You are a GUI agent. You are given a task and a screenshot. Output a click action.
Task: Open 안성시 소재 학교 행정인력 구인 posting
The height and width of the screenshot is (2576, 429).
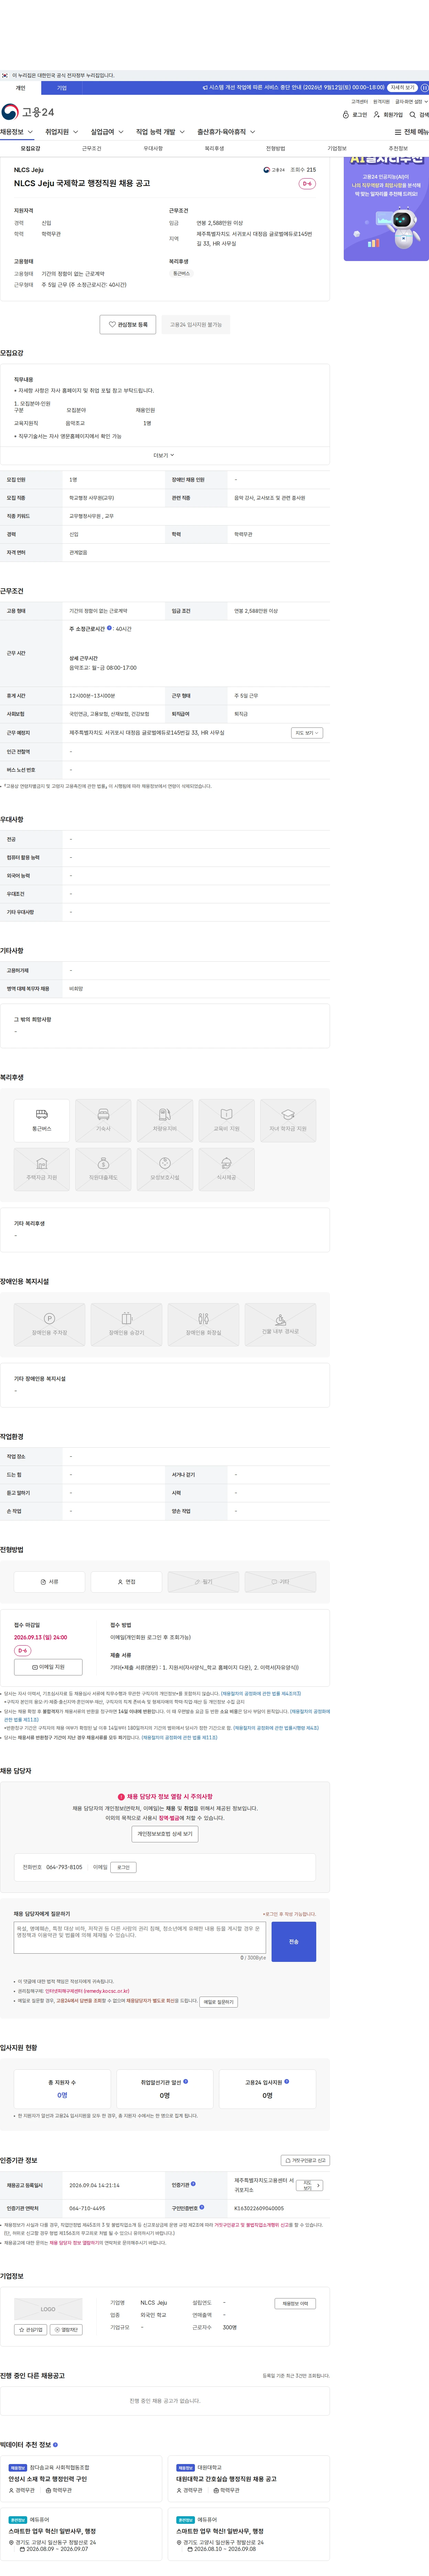click(x=47, y=2479)
